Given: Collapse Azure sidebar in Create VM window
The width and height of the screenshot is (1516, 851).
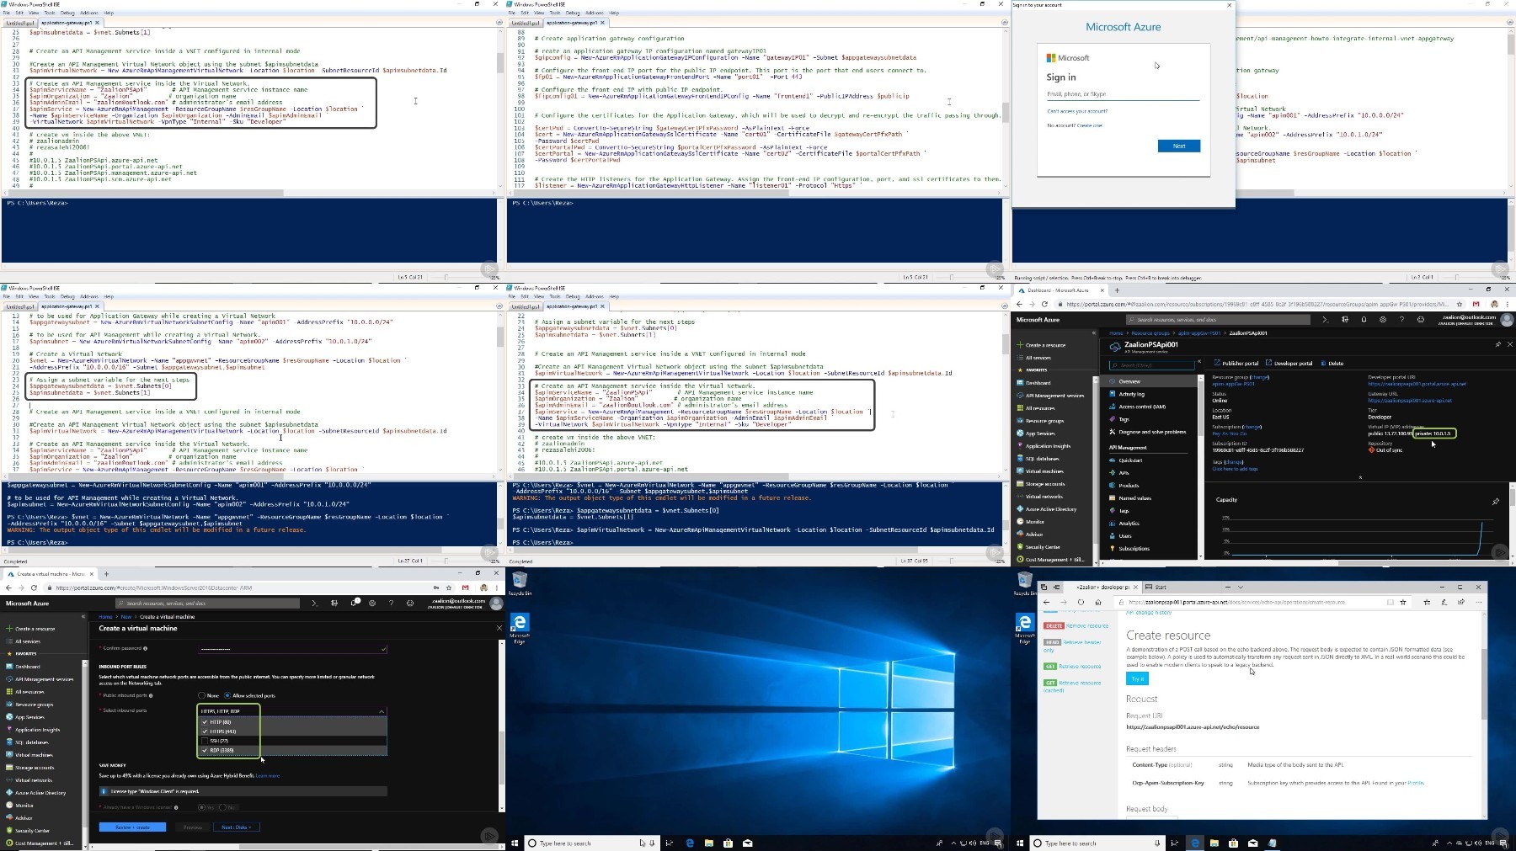Looking at the screenshot, I should pyautogui.click(x=83, y=616).
